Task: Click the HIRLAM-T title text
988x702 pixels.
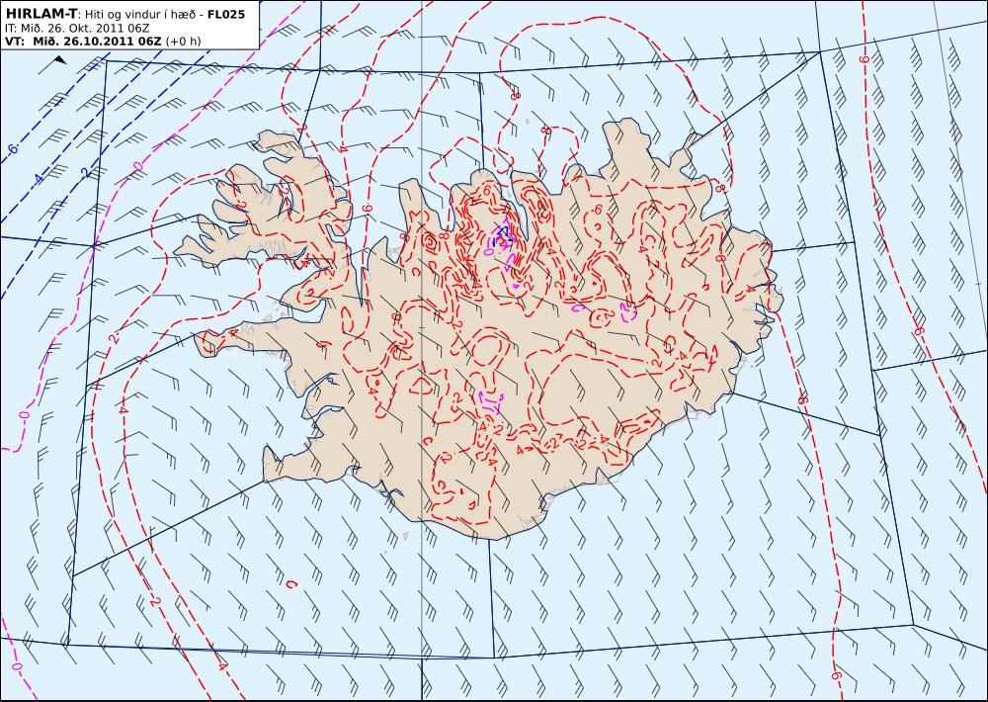Action: point(41,14)
